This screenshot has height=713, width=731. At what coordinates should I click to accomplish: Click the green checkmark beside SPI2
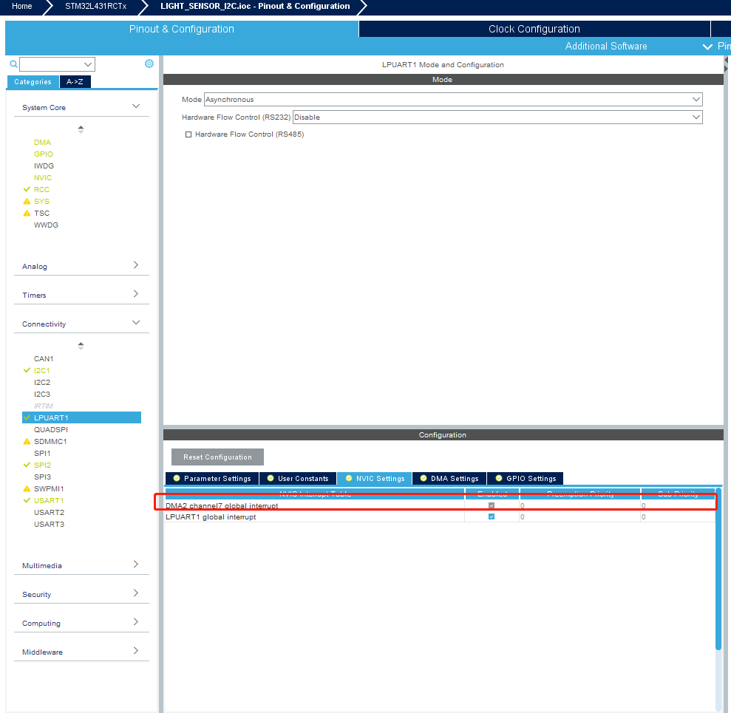point(27,465)
